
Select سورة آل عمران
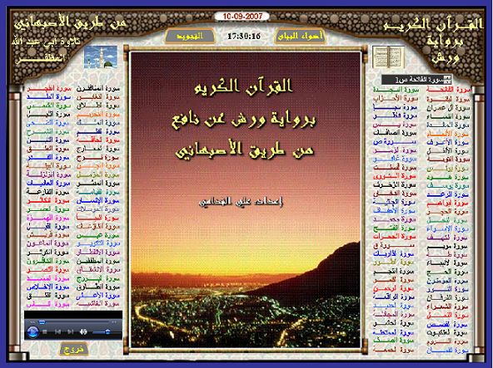pyautogui.click(x=448, y=108)
